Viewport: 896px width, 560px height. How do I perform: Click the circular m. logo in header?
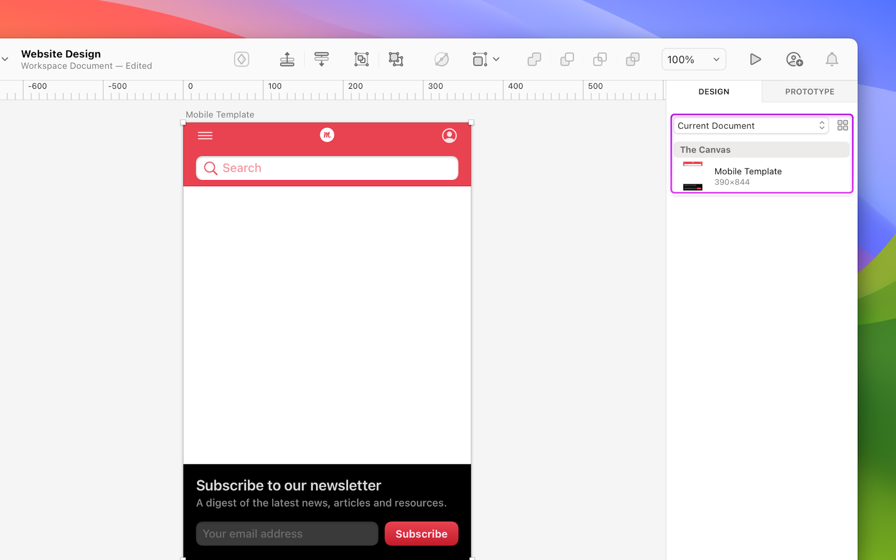[x=327, y=135]
